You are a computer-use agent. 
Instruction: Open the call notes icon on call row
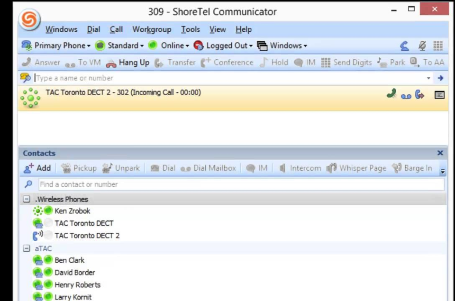439,95
